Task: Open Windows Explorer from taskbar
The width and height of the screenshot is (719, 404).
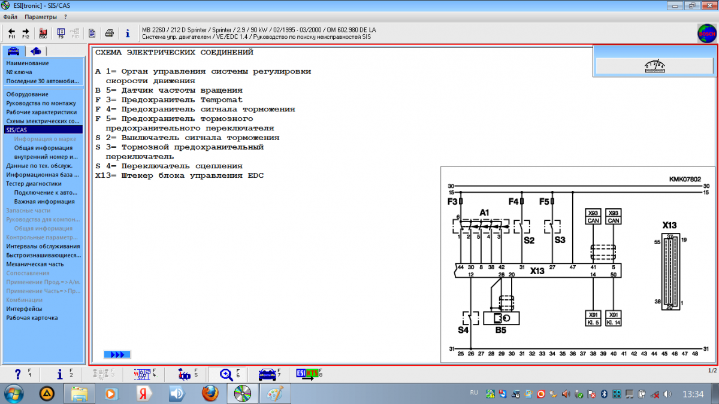Action: click(x=80, y=394)
